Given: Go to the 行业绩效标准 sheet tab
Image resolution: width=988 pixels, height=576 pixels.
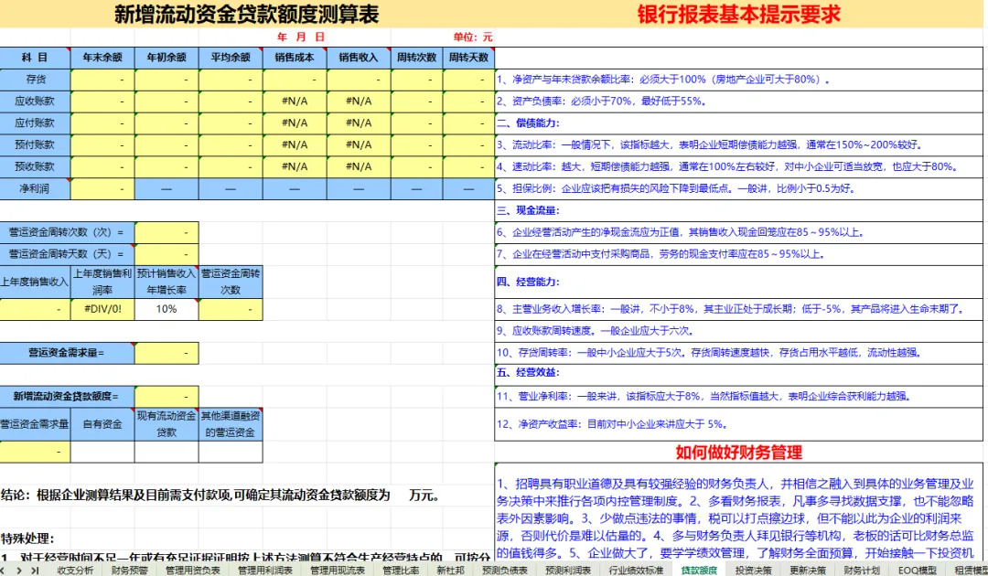Looking at the screenshot, I should tap(636, 570).
